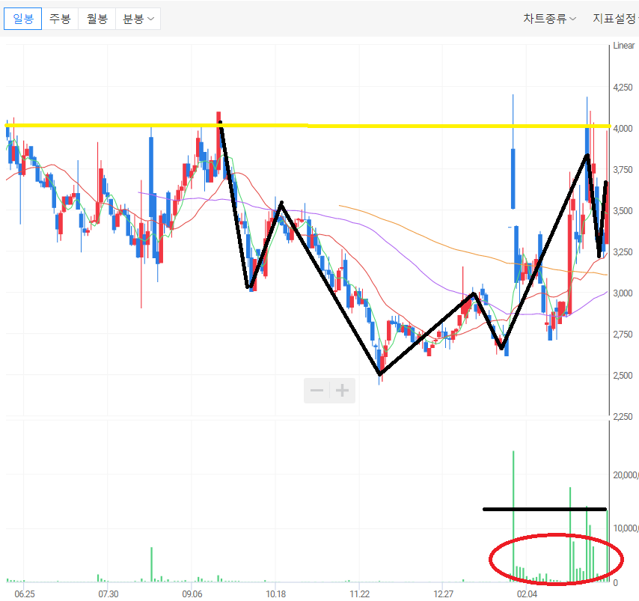This screenshot has width=639, height=601.
Task: Click the 2,750 price axis label
Action: [623, 335]
